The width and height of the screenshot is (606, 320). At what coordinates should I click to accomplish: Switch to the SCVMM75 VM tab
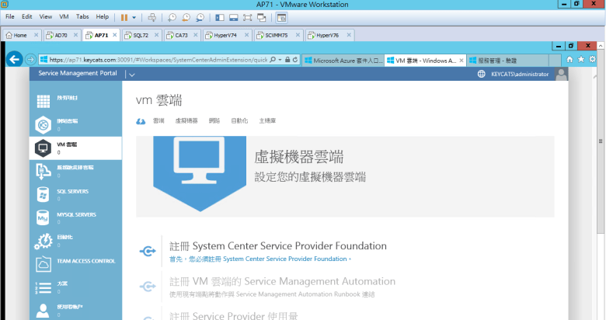pyautogui.click(x=276, y=35)
